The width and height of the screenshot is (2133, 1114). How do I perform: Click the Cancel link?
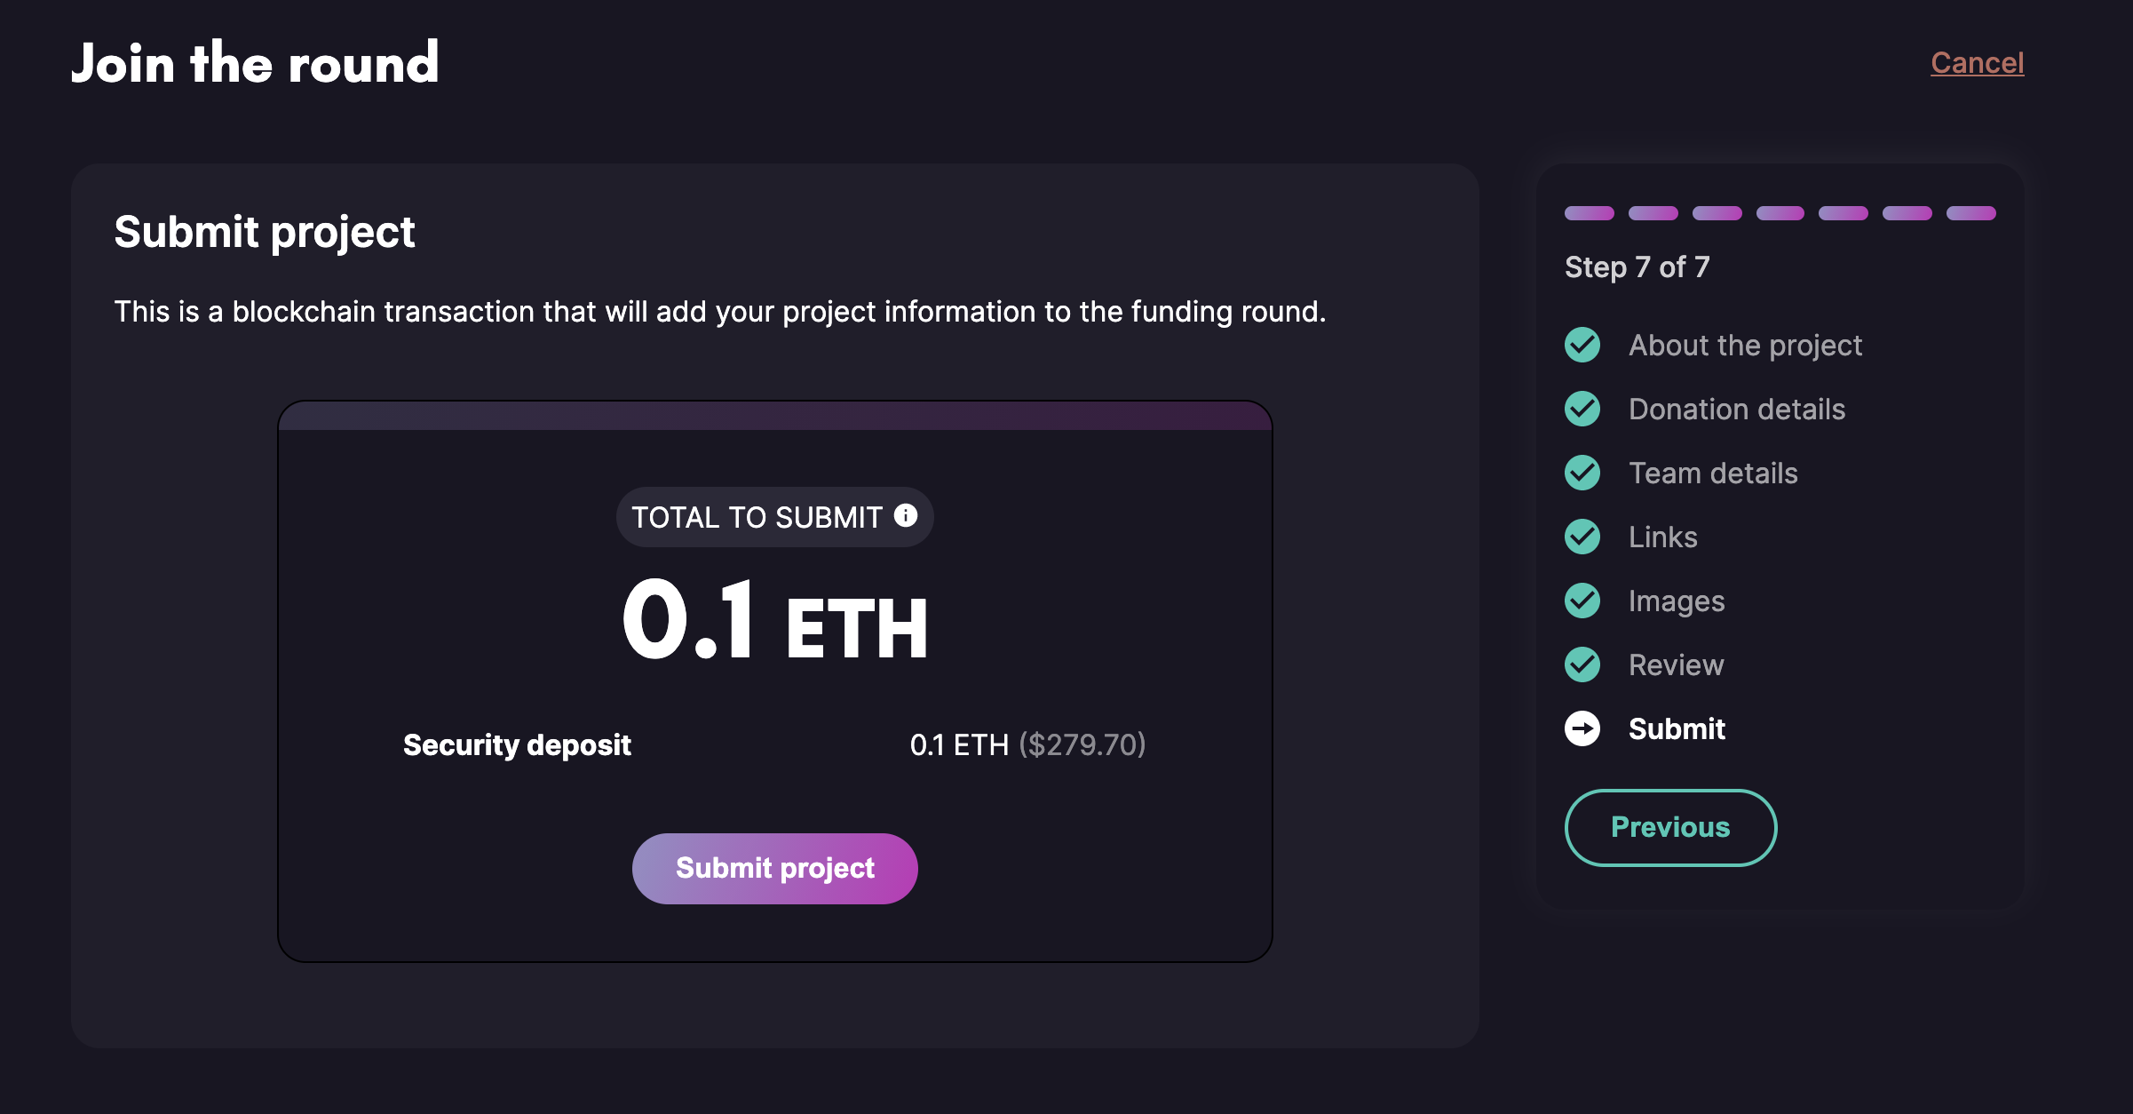[1978, 62]
